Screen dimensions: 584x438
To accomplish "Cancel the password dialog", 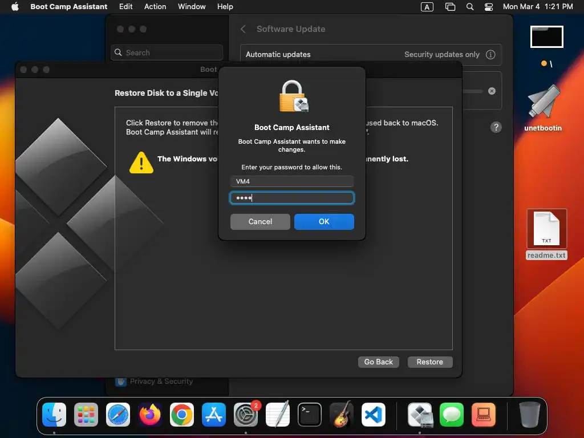I will click(x=260, y=222).
